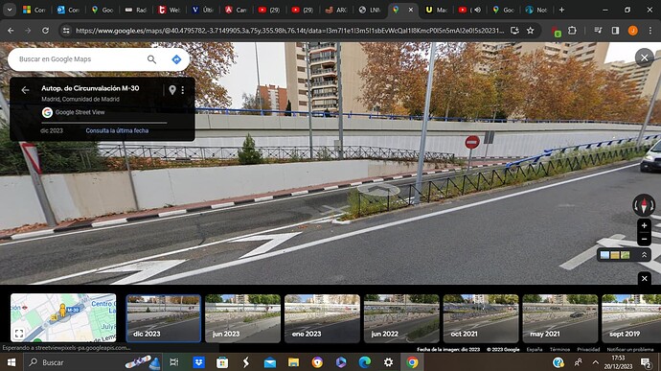Switch to the 'LNM' tab

coord(369,10)
